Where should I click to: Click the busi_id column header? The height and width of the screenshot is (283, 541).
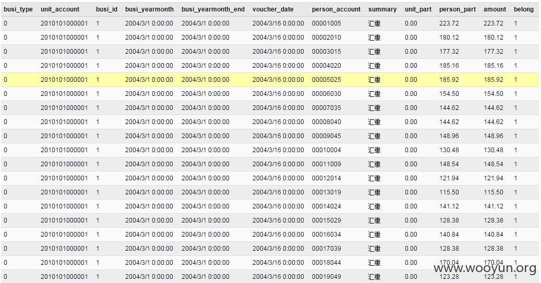tap(106, 9)
